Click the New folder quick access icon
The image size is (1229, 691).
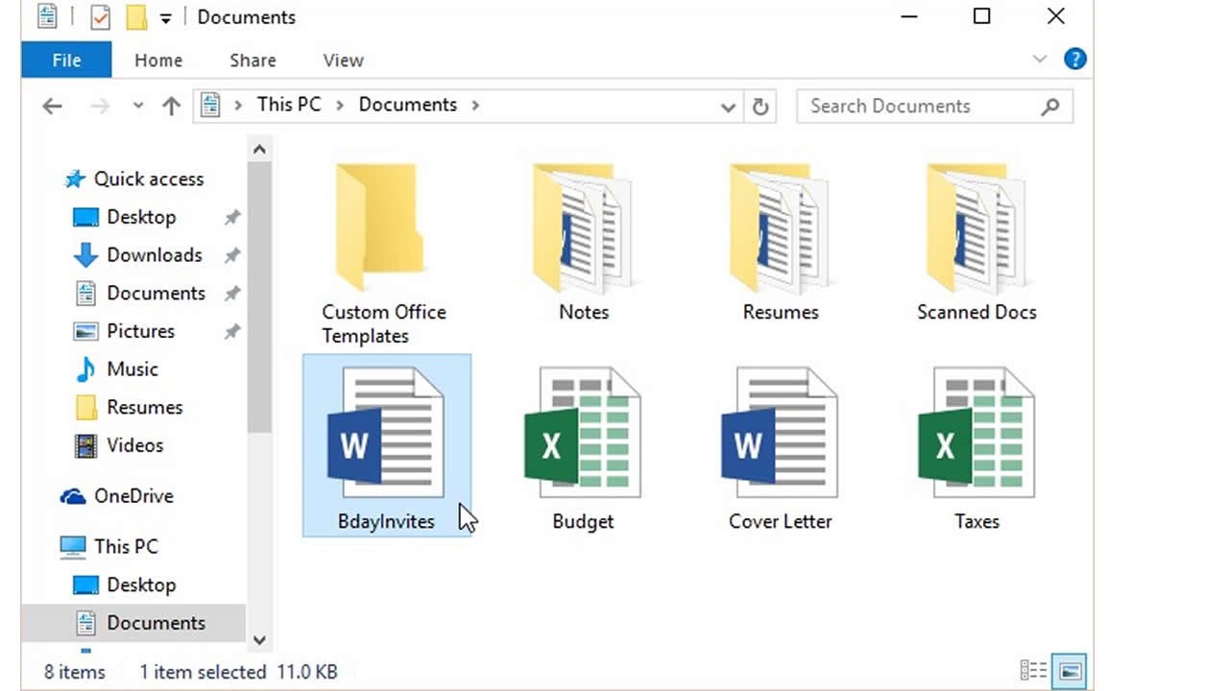tap(136, 17)
